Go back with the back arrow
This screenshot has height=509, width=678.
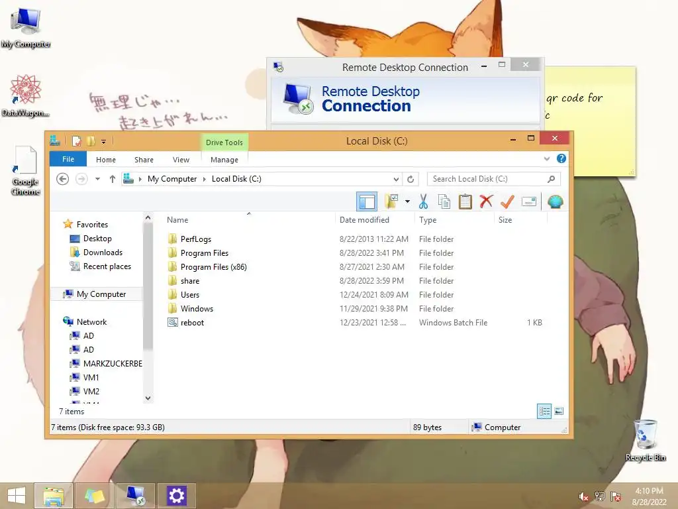point(63,179)
